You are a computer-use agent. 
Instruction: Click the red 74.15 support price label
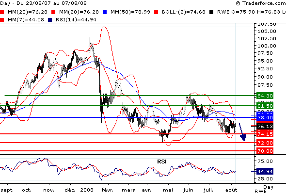click(265, 134)
